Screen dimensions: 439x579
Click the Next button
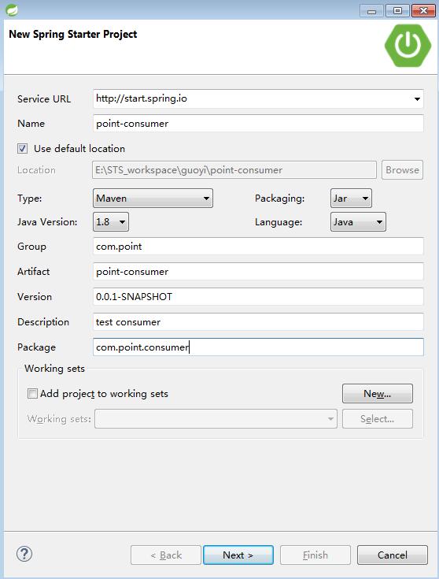click(238, 555)
